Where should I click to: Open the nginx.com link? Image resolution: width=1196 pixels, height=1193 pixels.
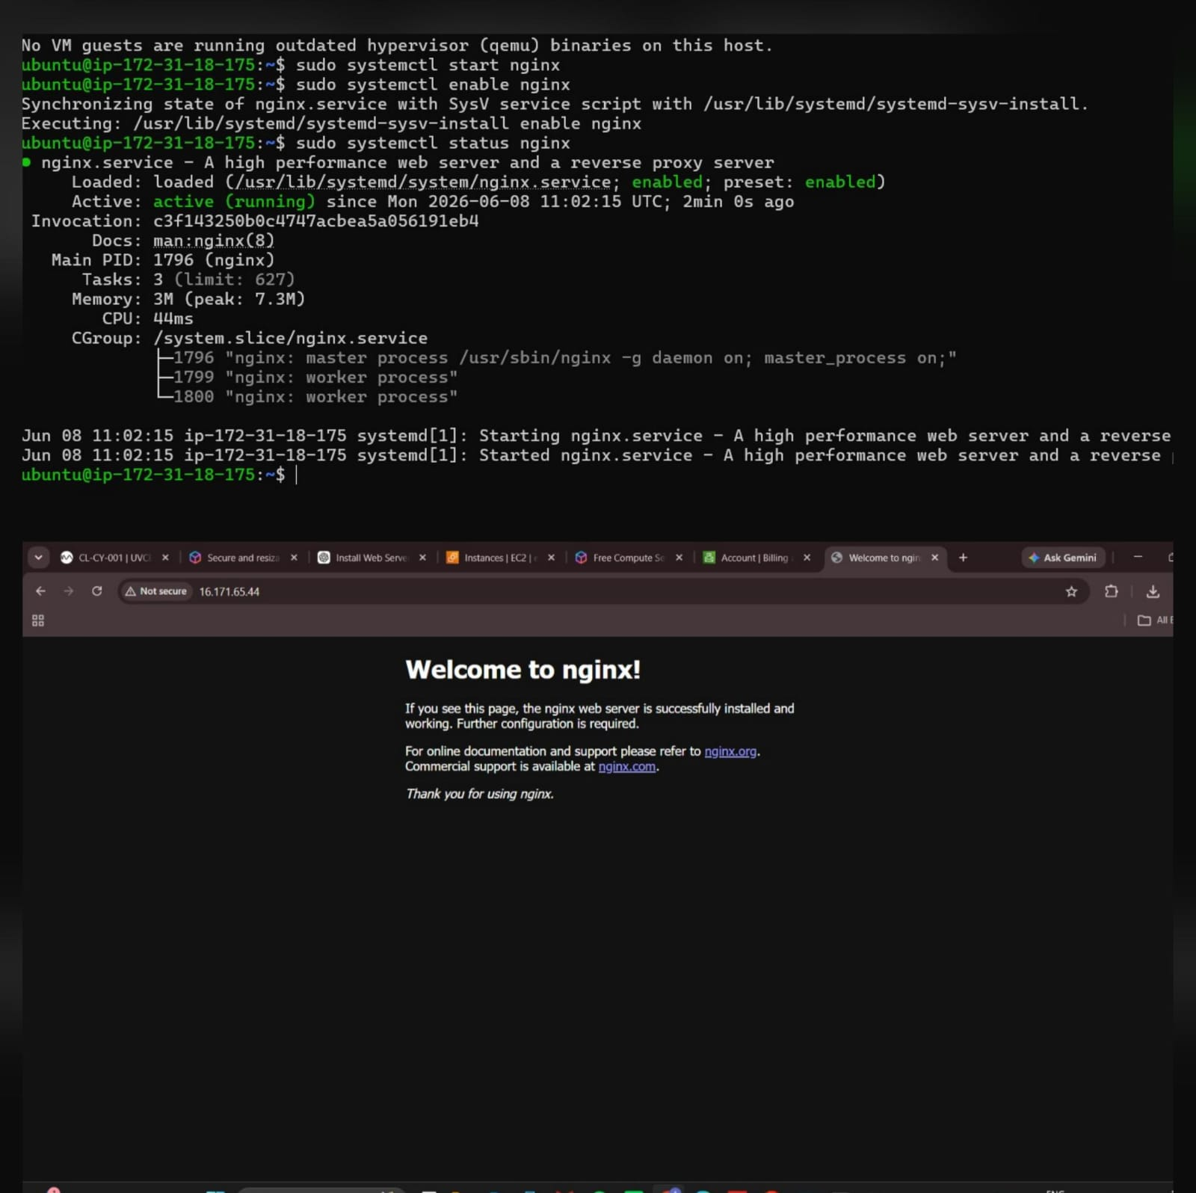(626, 766)
